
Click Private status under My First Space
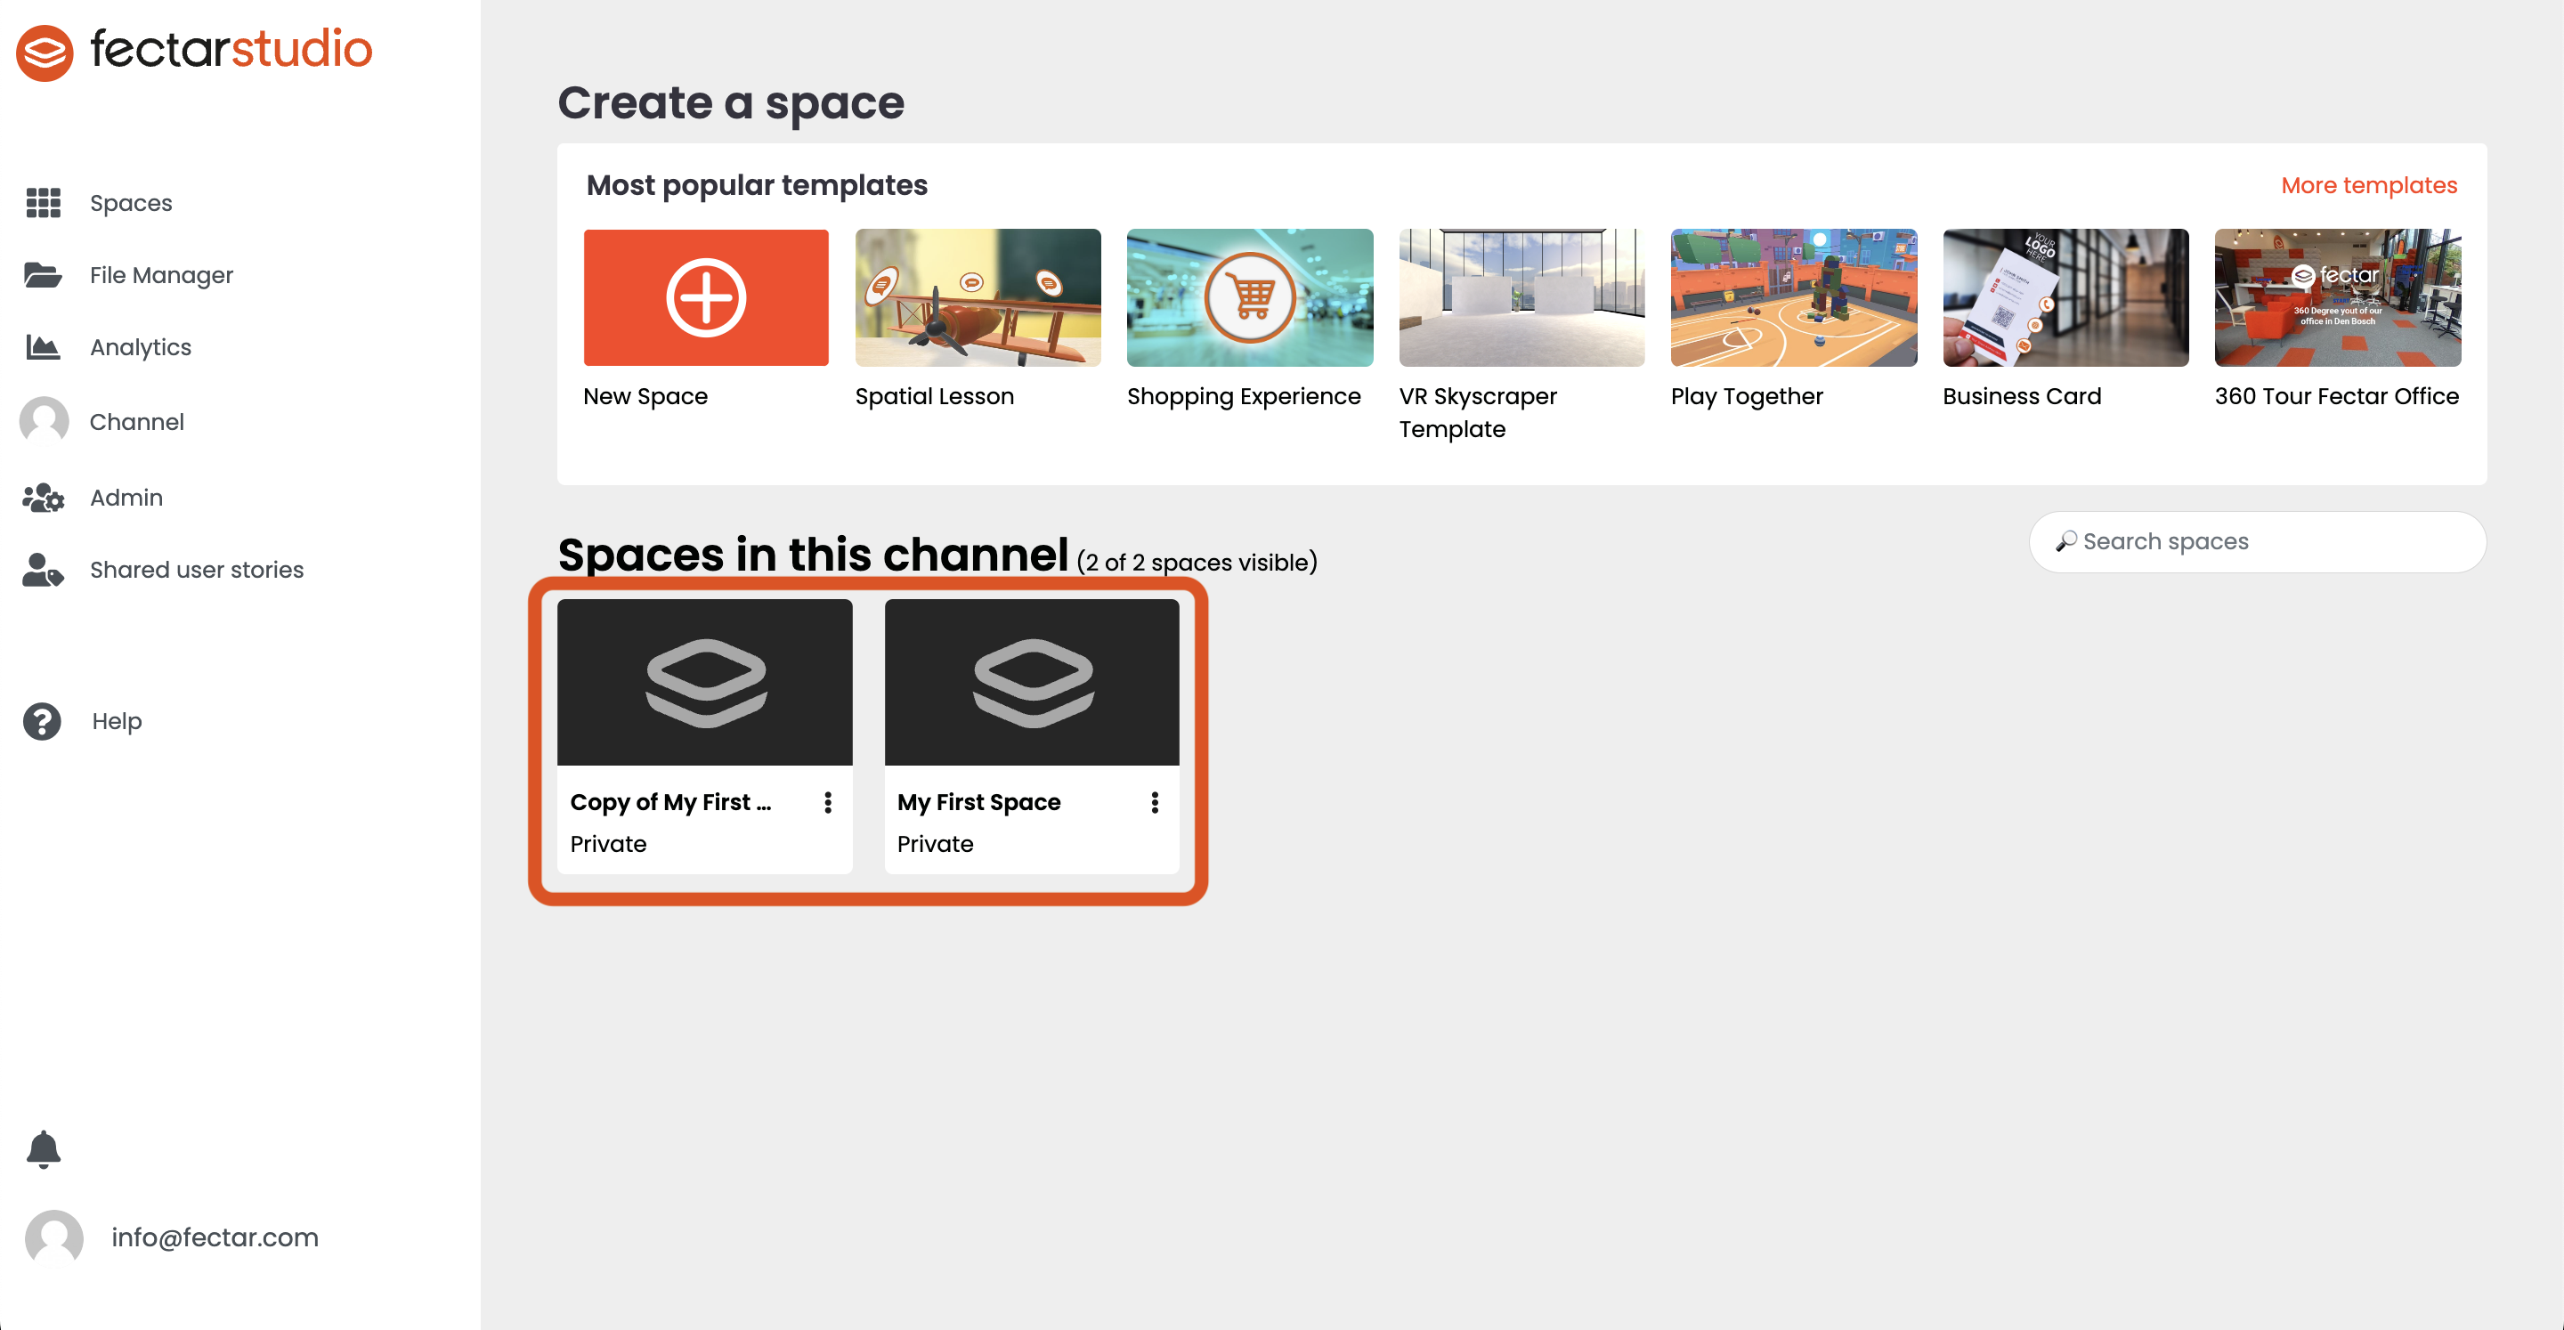pyautogui.click(x=935, y=844)
